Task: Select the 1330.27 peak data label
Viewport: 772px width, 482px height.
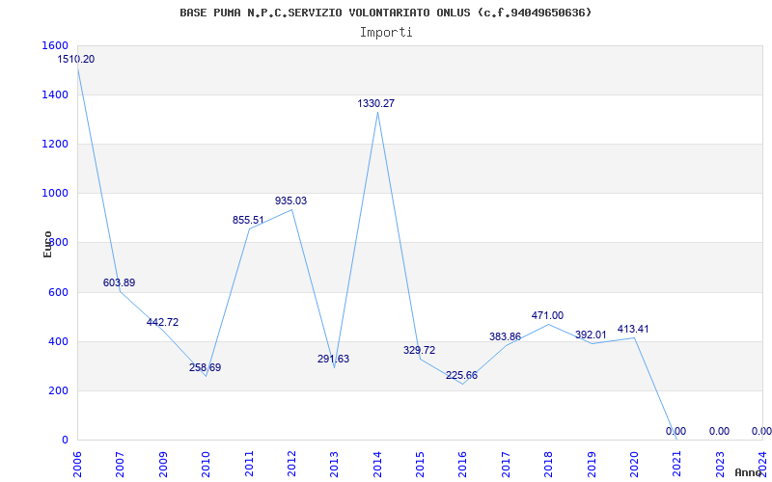Action: point(376,104)
